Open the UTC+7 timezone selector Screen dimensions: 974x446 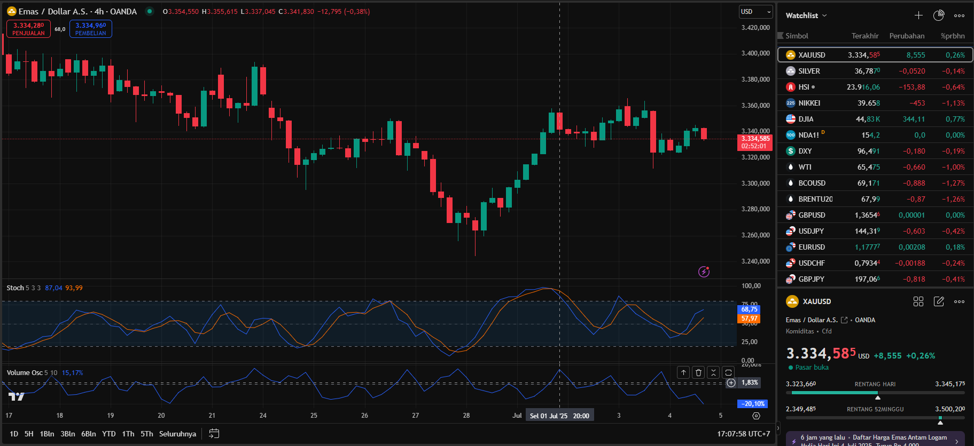pos(743,434)
